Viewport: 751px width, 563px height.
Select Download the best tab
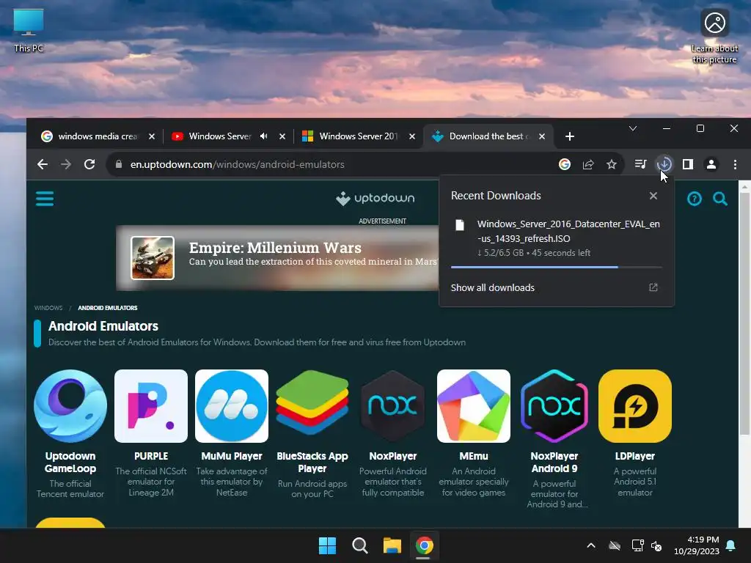[488, 136]
